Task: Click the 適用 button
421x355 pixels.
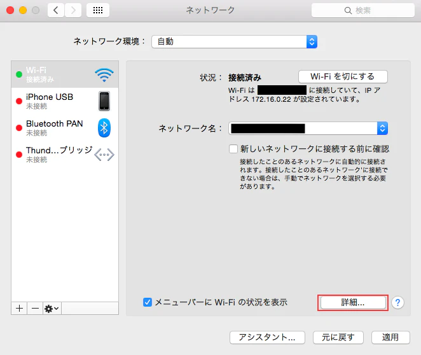Action: 390,337
